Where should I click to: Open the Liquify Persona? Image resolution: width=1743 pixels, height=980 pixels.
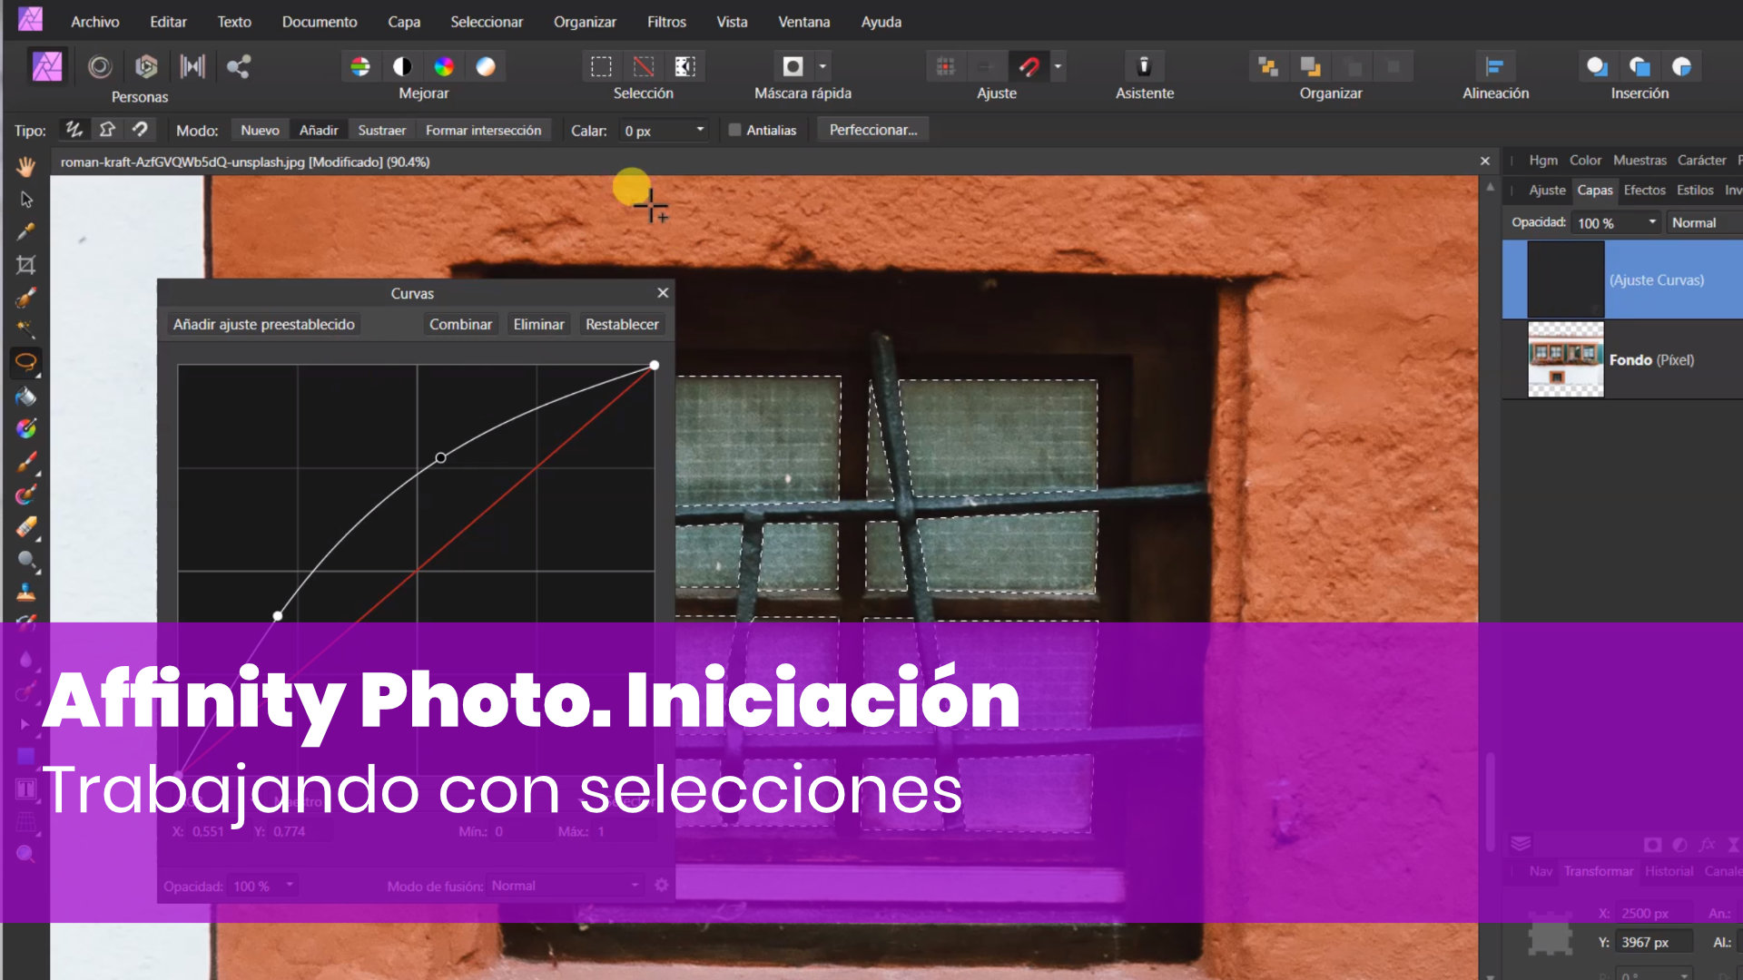100,66
